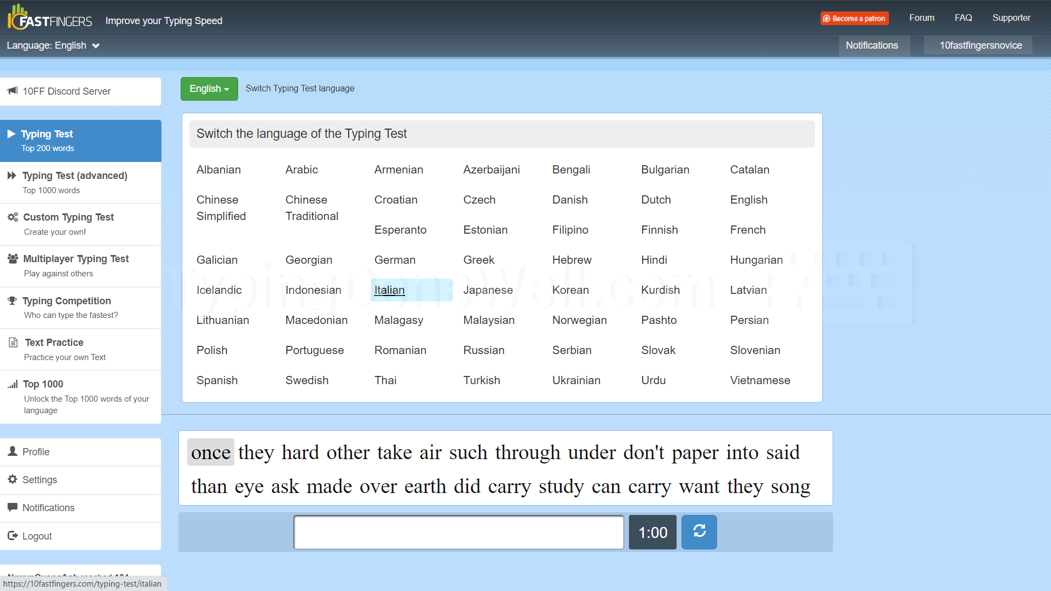
Task: Click the Custom Typing Test gears icon
Action: pos(13,217)
